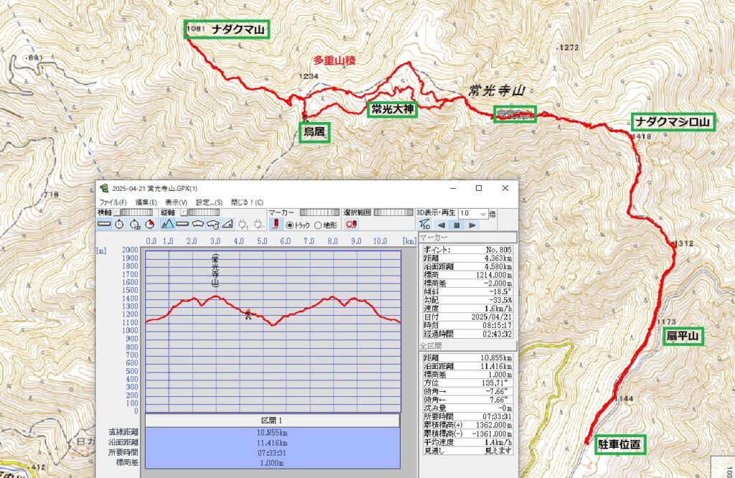The image size is (735, 478).
Task: Click the red 多重山稜 annotation on map
Action: 334,60
